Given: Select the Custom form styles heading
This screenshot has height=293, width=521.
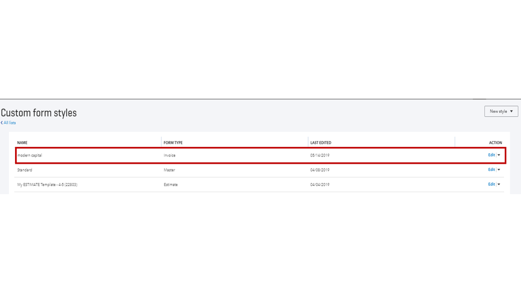Looking at the screenshot, I should click(39, 113).
